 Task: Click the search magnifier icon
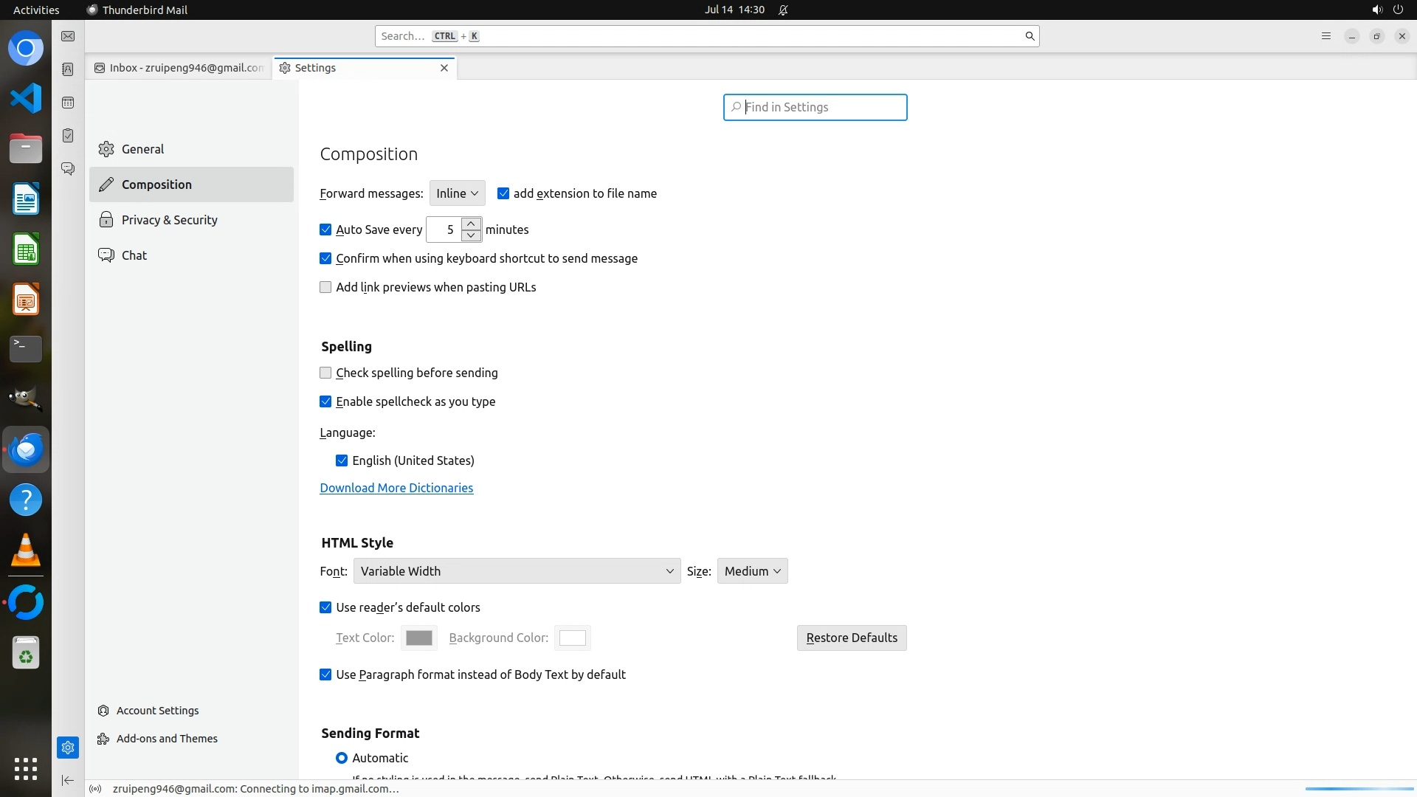[x=1030, y=36]
